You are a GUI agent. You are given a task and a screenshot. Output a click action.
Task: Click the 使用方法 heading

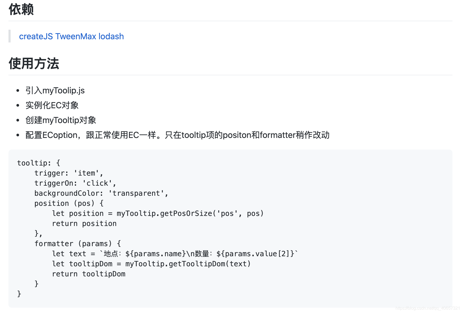pyautogui.click(x=34, y=64)
